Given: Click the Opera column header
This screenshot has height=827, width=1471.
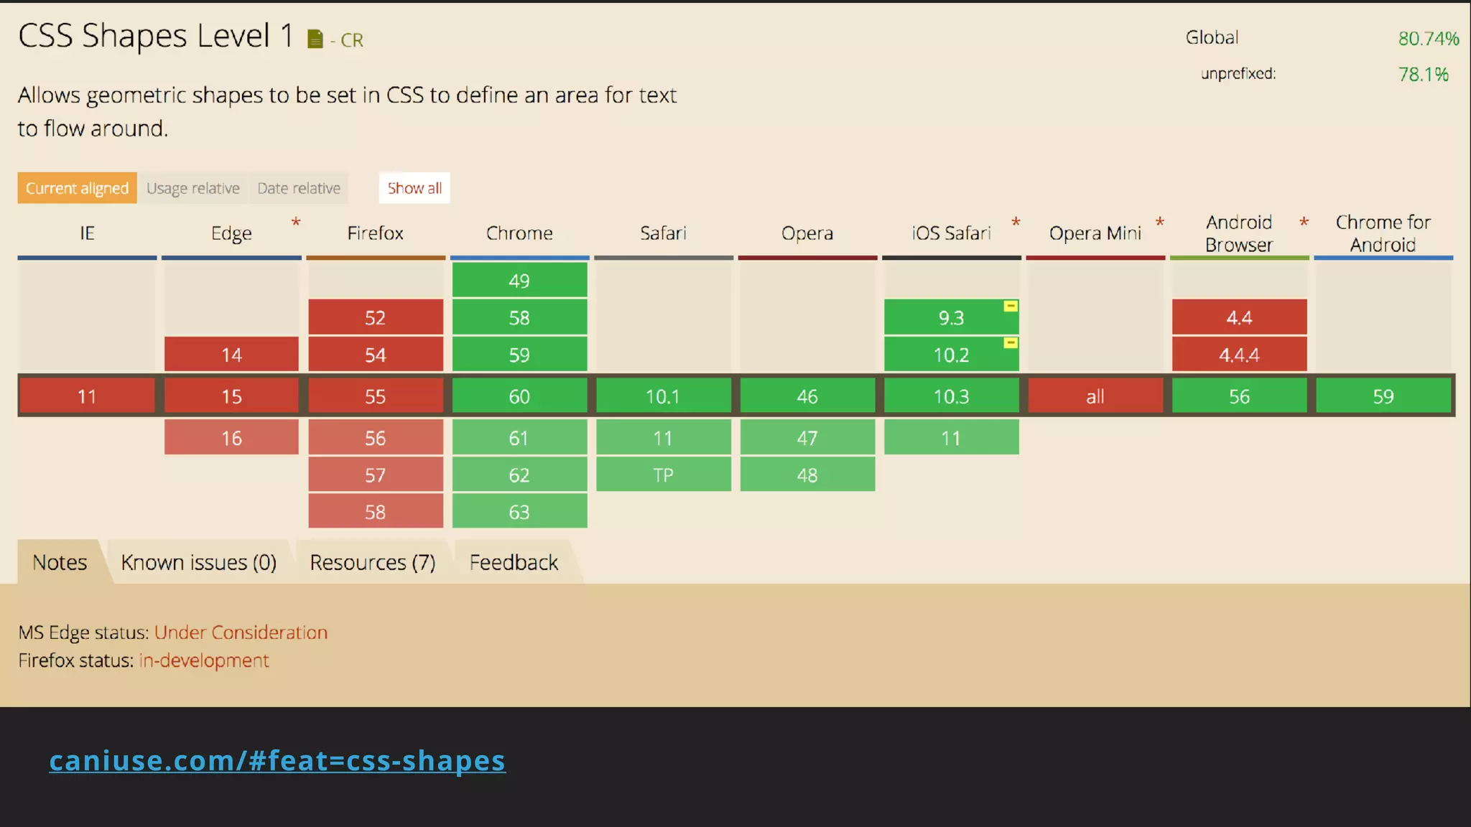Looking at the screenshot, I should tap(807, 233).
